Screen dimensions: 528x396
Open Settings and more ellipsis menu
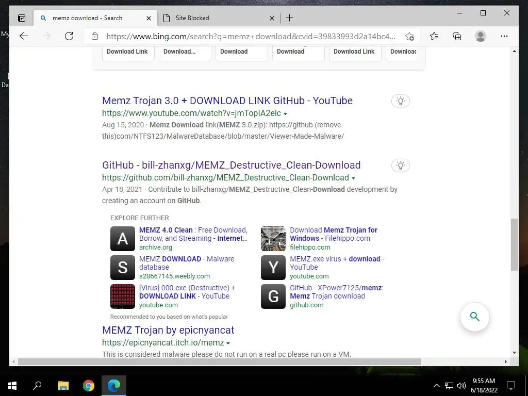(504, 36)
